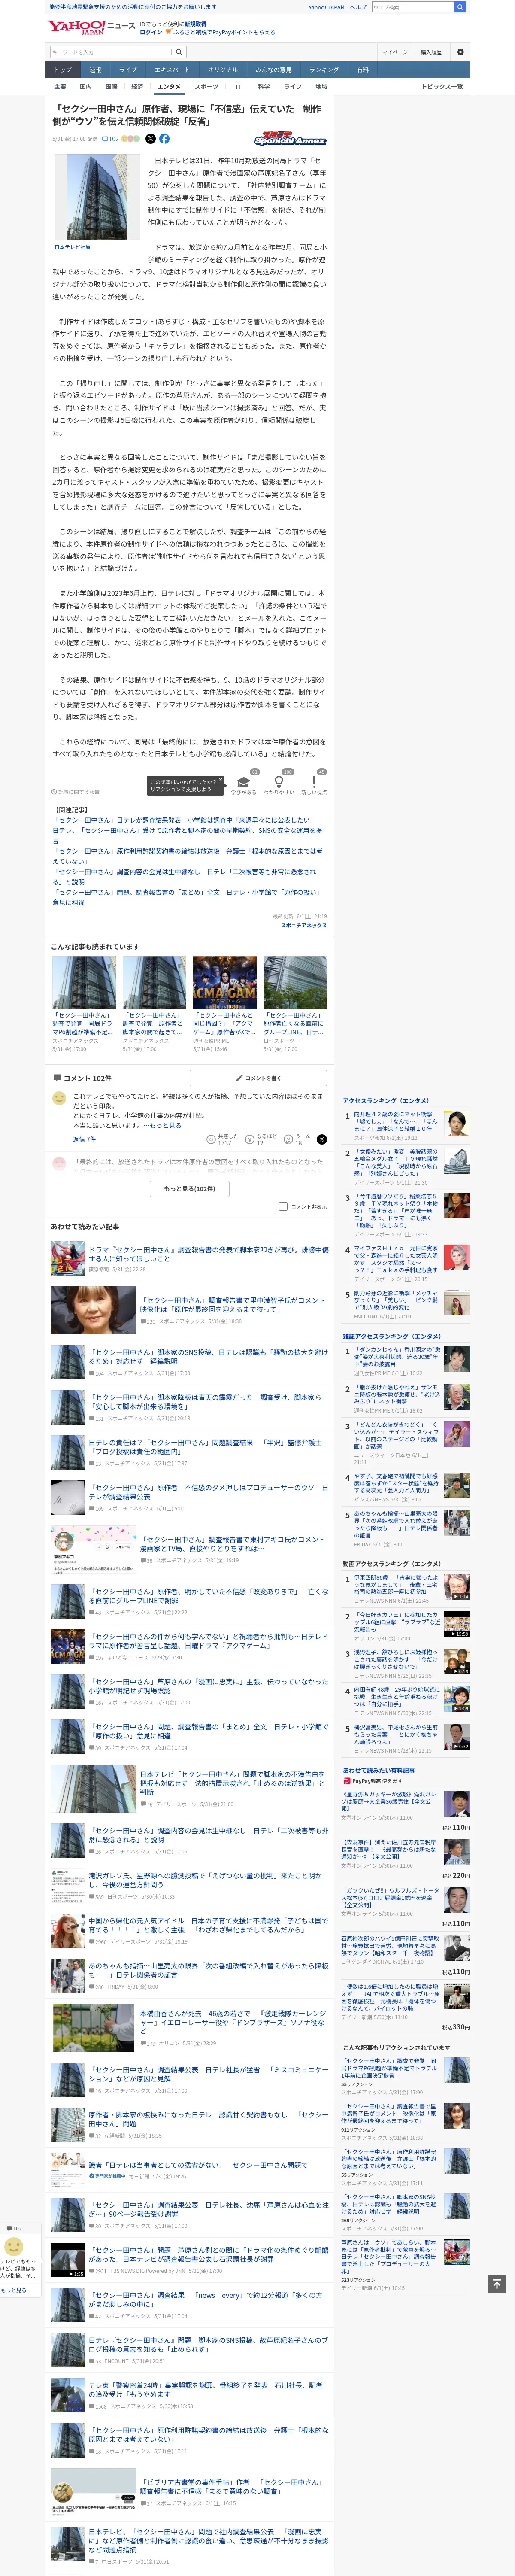
Task: Open the settings gear icon
Action: pos(460,52)
